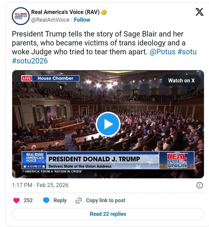Click the 252 likes count
The width and height of the screenshot is (209, 227).
28,200
